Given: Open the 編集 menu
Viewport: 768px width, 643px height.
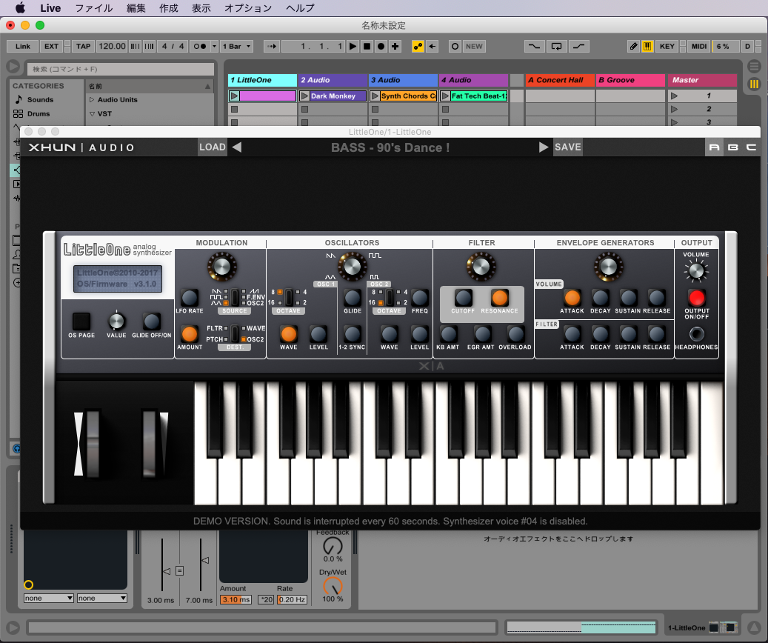Looking at the screenshot, I should [136, 8].
